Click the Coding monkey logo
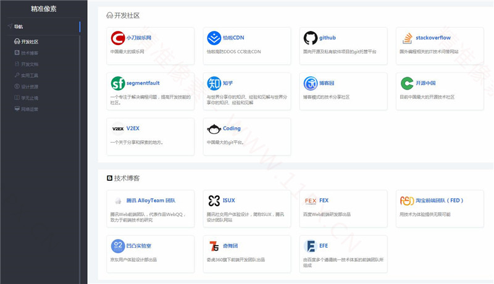This screenshot has width=494, height=284. 214,129
